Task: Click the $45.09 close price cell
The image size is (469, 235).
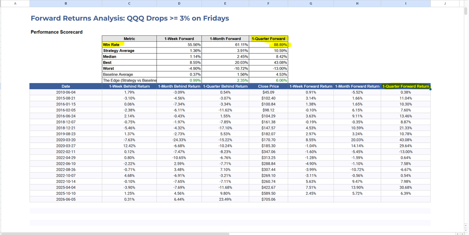Action: 268,92
